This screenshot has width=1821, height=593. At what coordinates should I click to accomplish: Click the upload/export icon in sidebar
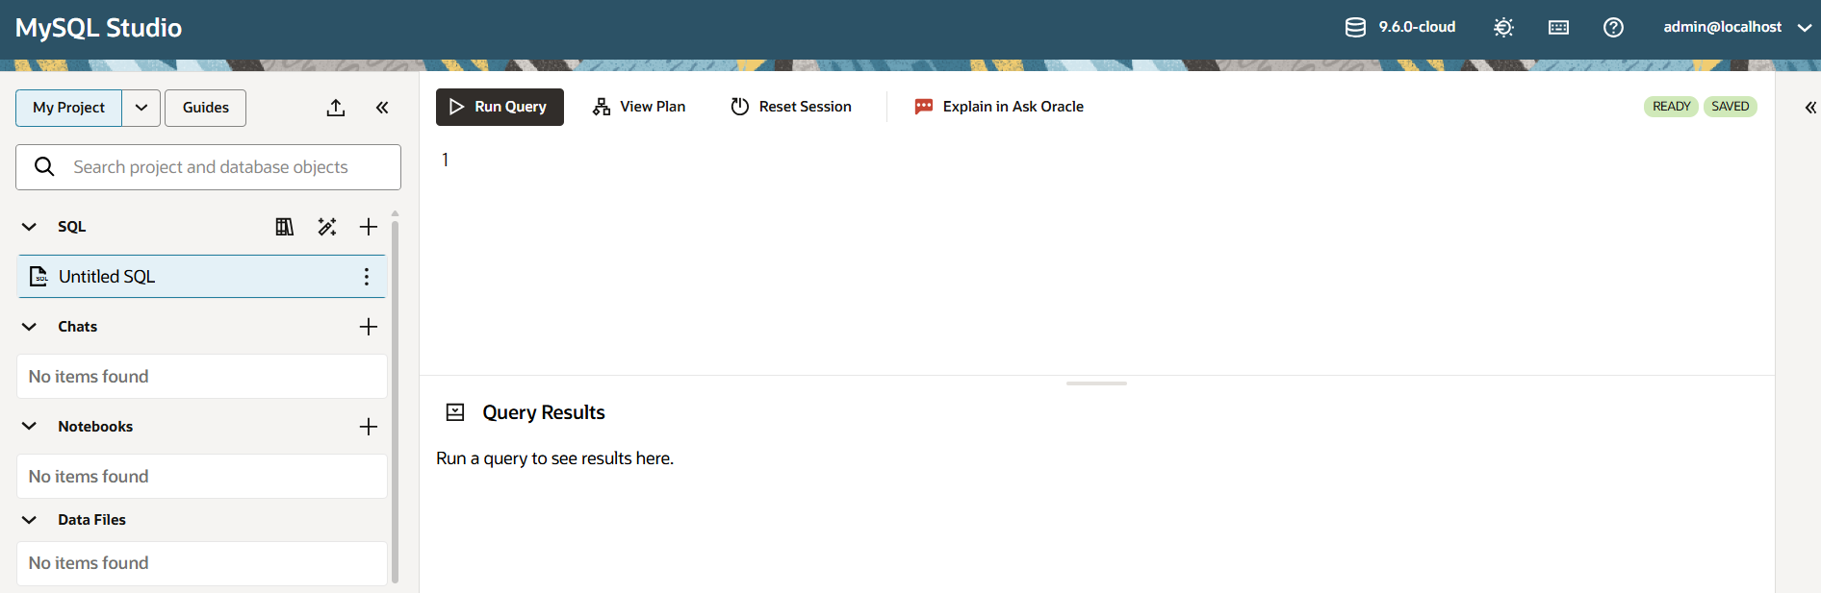pos(336,108)
